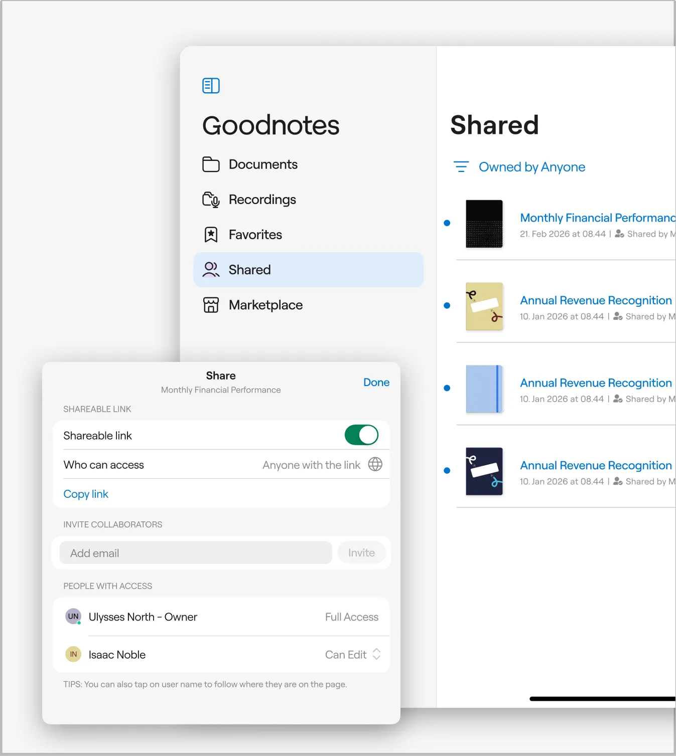Click the Shared people icon in sidebar
Screen dimensions: 676x756
point(211,270)
